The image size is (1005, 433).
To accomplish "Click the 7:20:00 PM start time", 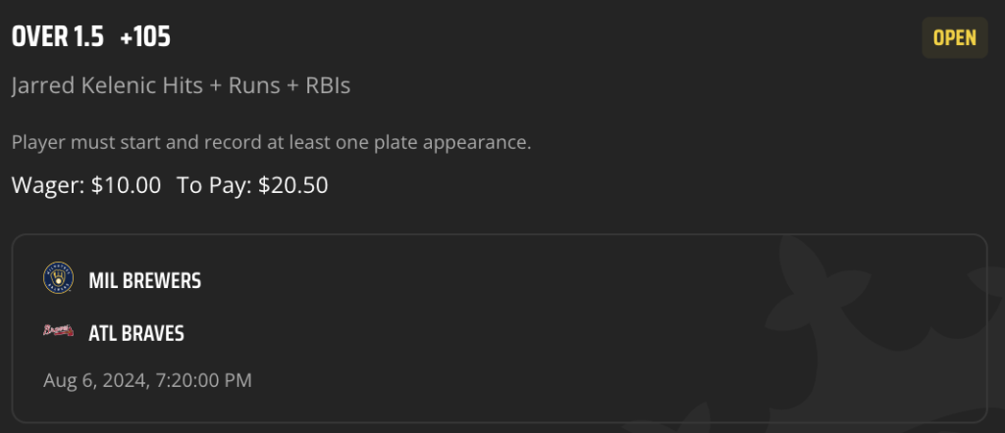I will [204, 380].
